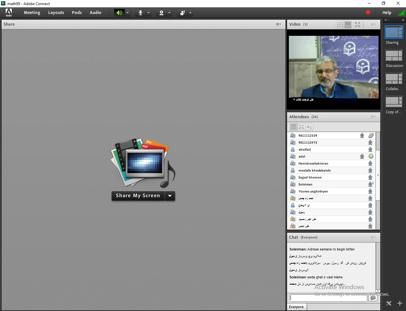Open the Layouts menu

tap(56, 13)
